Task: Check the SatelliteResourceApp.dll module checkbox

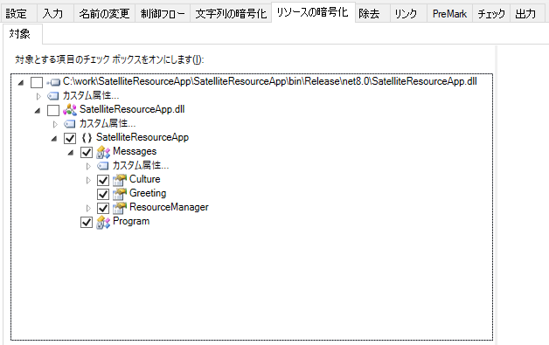Action: click(x=53, y=110)
